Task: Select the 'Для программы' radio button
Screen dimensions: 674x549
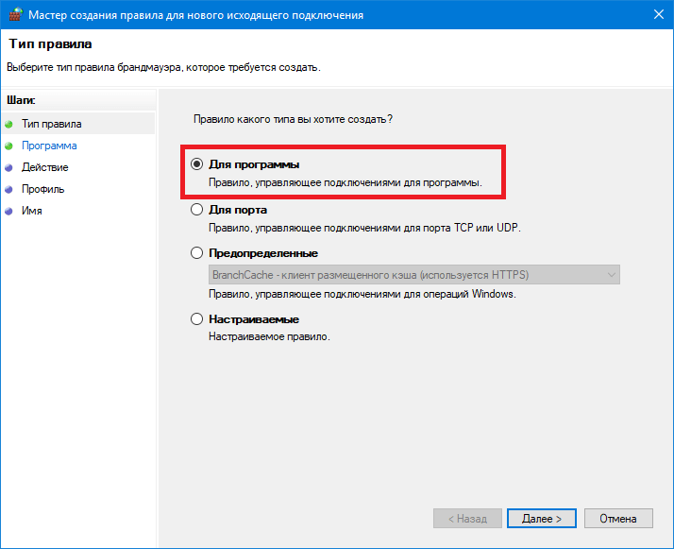Action: [197, 163]
